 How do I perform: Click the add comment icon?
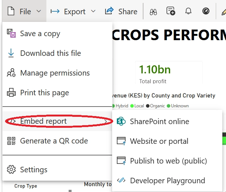171,11
